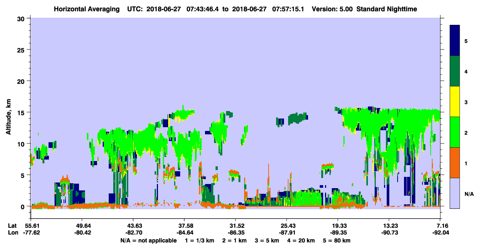
Task: Click the longitude value -89.35
Action: click(x=338, y=233)
